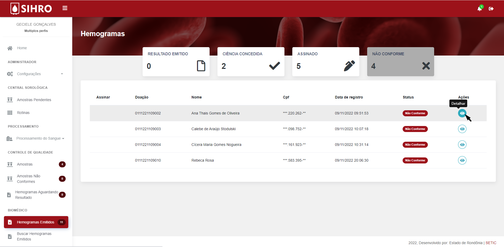The width and height of the screenshot is (504, 247).
Task: Go to Rotinas in sidebar
Action: pyautogui.click(x=36, y=113)
